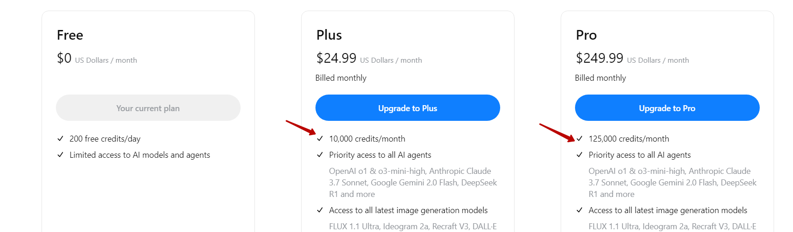Select the Free plan heading
The width and height of the screenshot is (793, 232).
(x=70, y=35)
